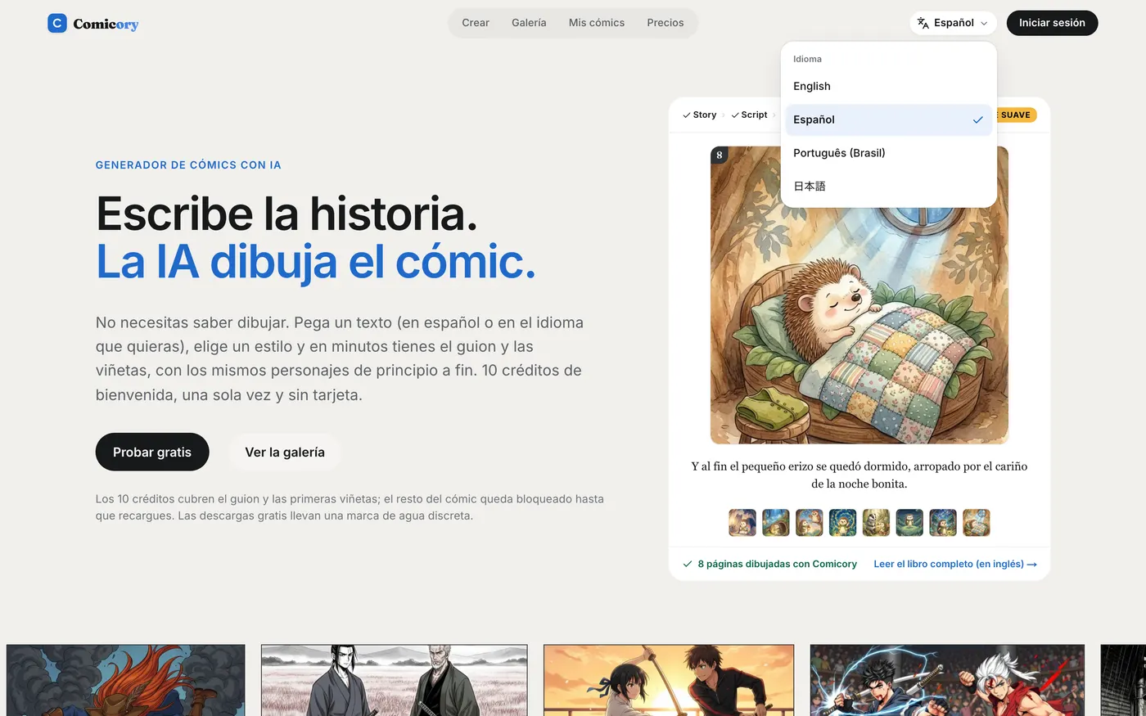Select the first page thumbnail under the caption

pos(742,522)
